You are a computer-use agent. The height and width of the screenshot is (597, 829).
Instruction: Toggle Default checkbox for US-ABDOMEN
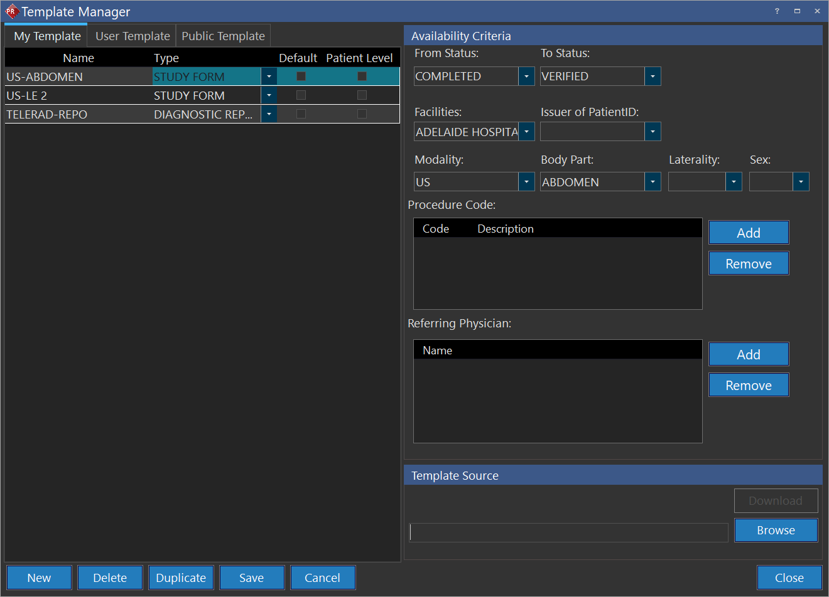pyautogui.click(x=301, y=77)
